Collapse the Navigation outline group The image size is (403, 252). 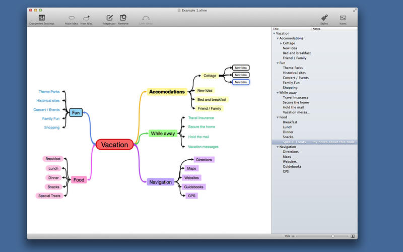click(278, 147)
